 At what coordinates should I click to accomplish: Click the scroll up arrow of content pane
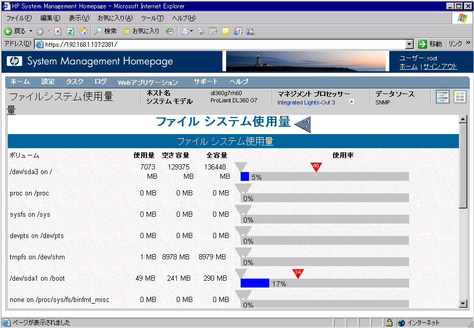click(463, 119)
